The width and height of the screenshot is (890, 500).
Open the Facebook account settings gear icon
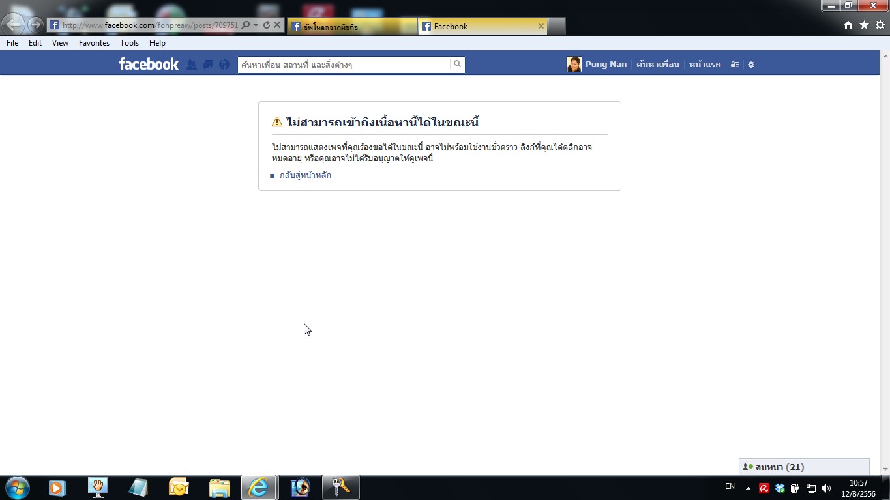(751, 65)
